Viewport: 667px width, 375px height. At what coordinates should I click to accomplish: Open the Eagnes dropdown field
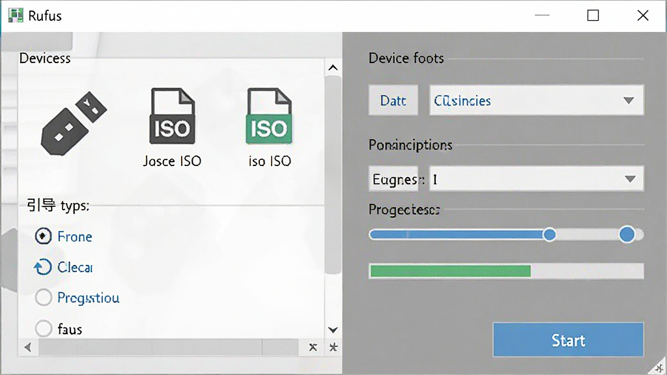coord(537,178)
